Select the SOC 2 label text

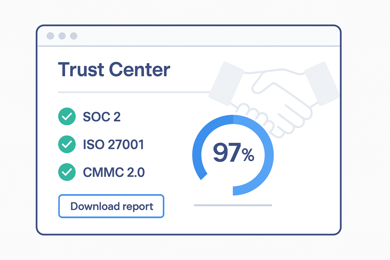[x=102, y=116]
